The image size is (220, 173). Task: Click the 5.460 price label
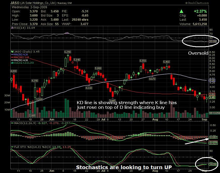point(166,62)
